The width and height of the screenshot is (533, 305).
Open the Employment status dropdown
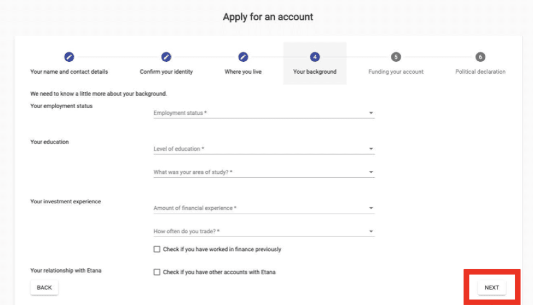[264, 113]
